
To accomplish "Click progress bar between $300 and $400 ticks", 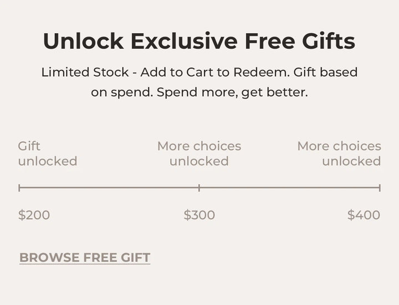I will [x=289, y=188].
